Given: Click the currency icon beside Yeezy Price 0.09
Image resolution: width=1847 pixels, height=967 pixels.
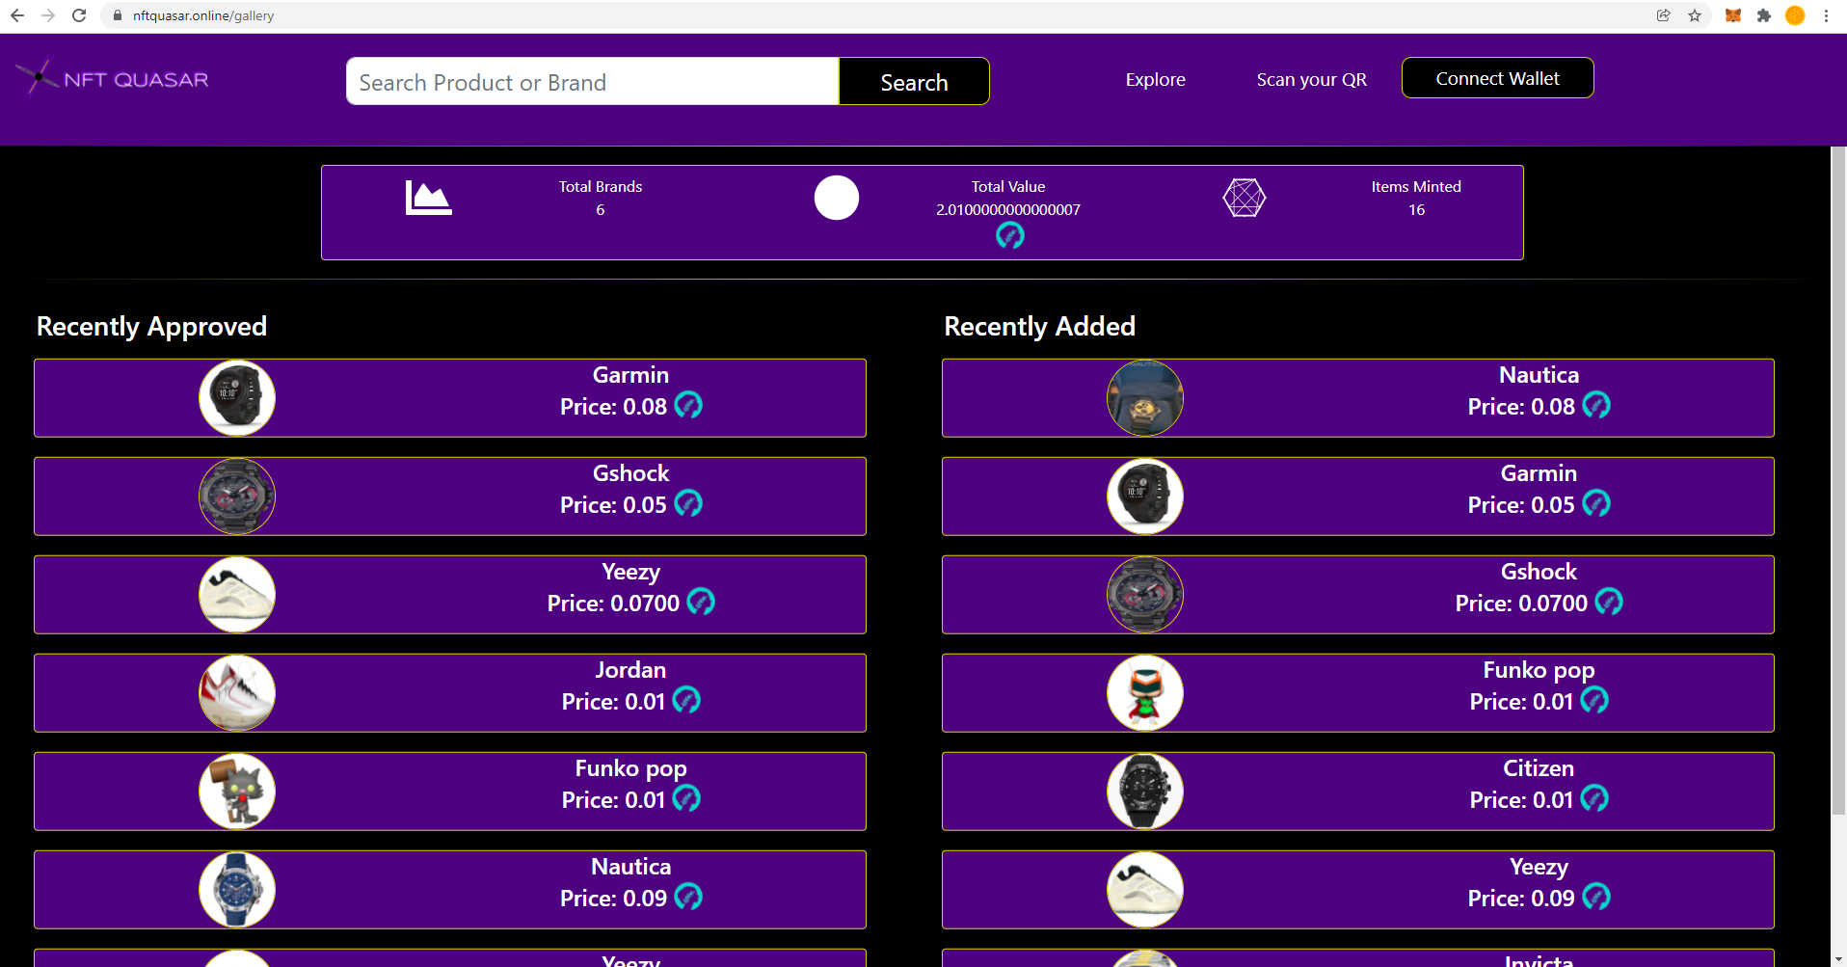Looking at the screenshot, I should pos(1596,897).
